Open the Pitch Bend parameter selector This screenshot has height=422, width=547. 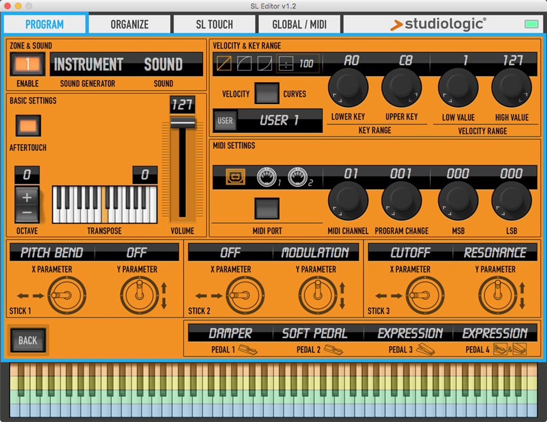pos(52,252)
